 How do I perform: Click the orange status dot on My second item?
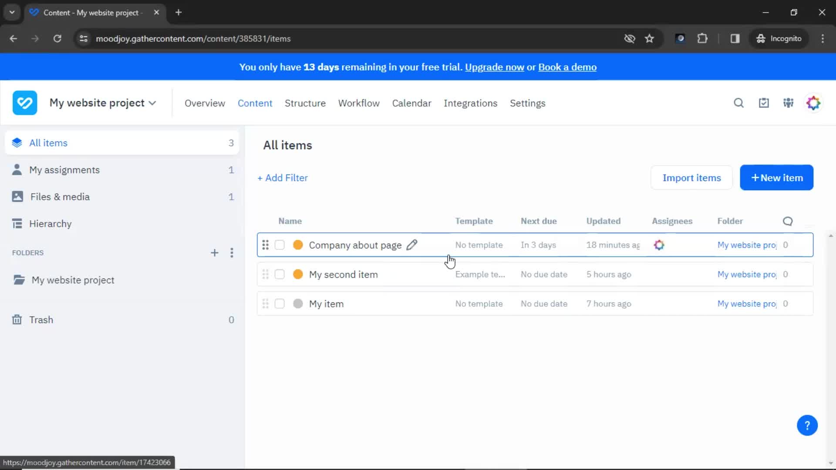point(298,274)
